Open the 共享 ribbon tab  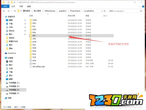click(21, 6)
